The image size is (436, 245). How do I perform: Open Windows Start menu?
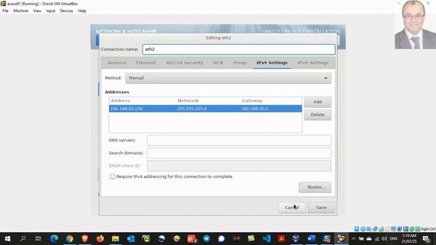pos(7,239)
